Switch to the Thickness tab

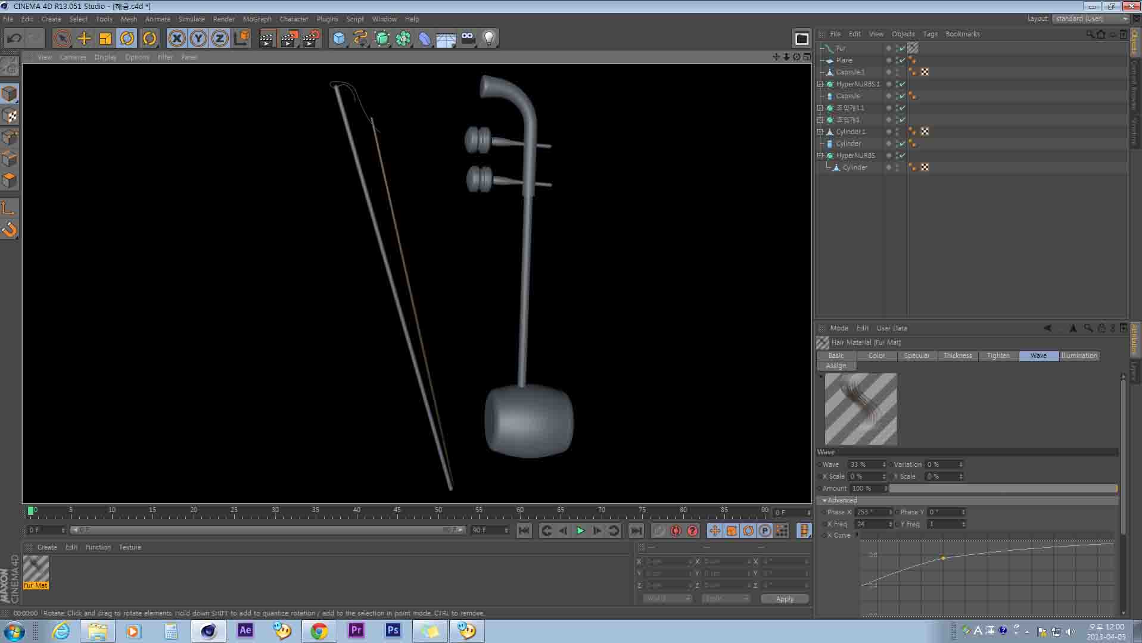[957, 355]
